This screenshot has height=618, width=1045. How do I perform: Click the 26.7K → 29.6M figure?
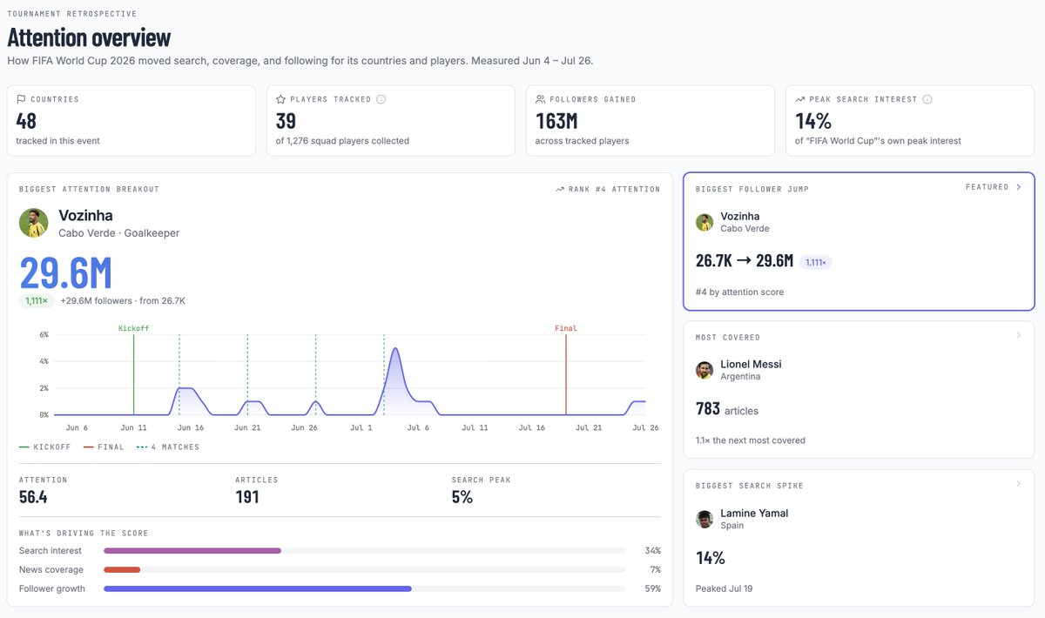click(x=745, y=260)
